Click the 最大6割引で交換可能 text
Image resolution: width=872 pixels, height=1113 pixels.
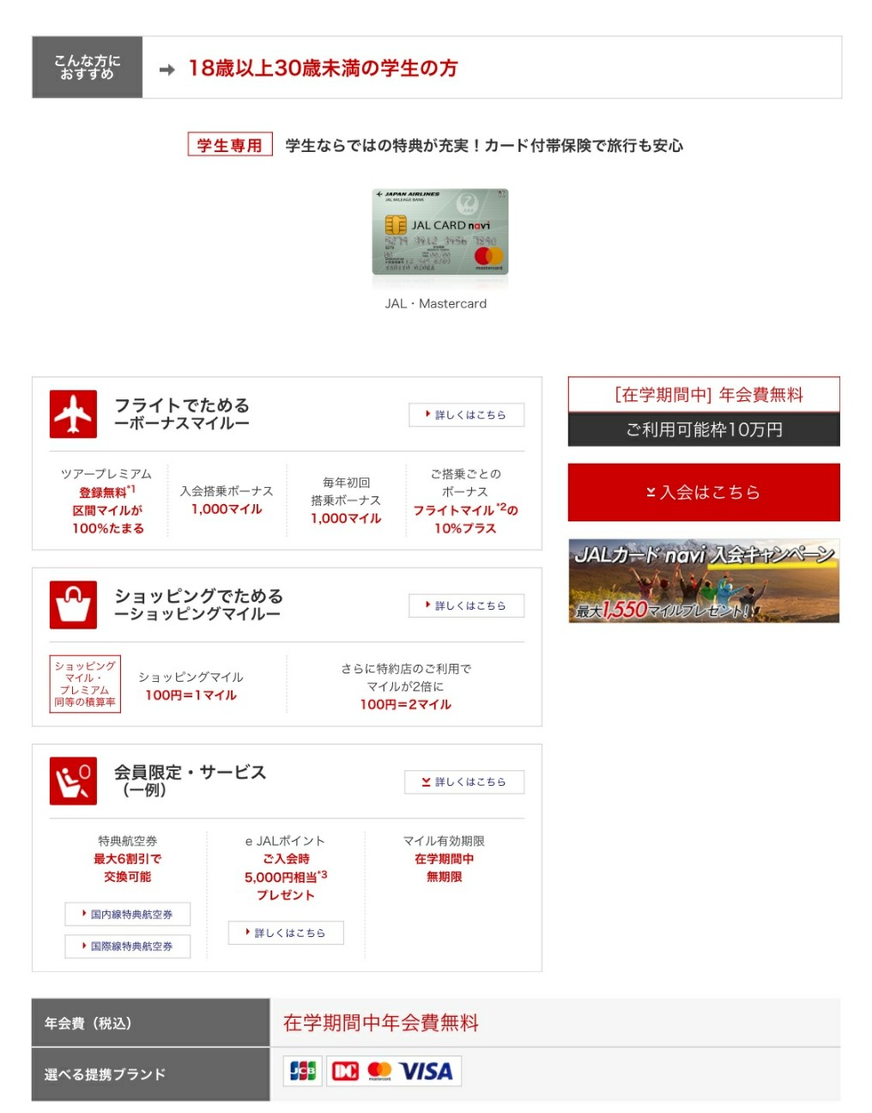point(128,867)
